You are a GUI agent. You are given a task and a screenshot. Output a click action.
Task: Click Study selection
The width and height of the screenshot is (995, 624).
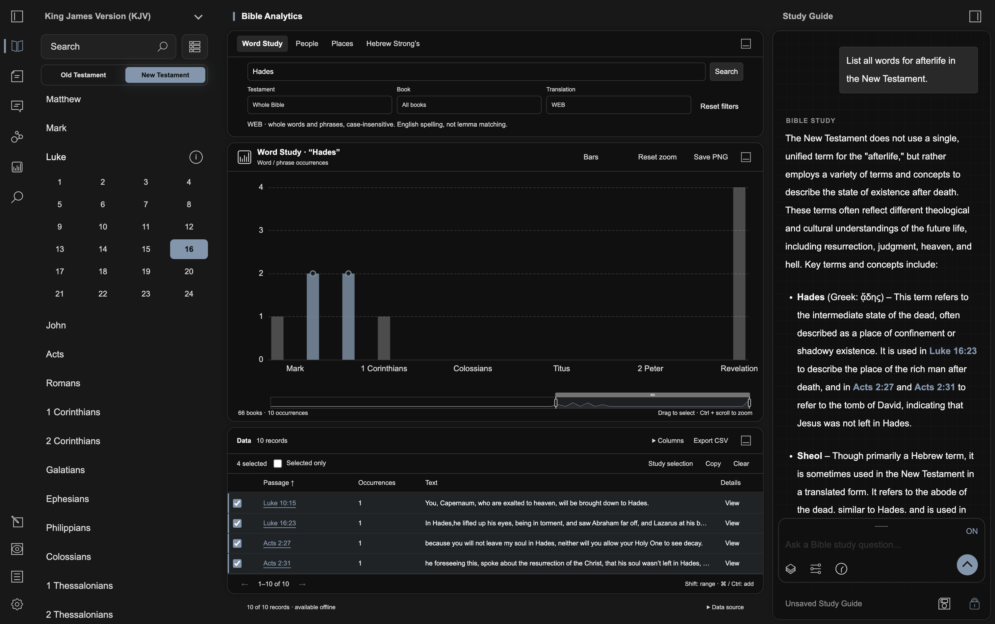coord(670,464)
